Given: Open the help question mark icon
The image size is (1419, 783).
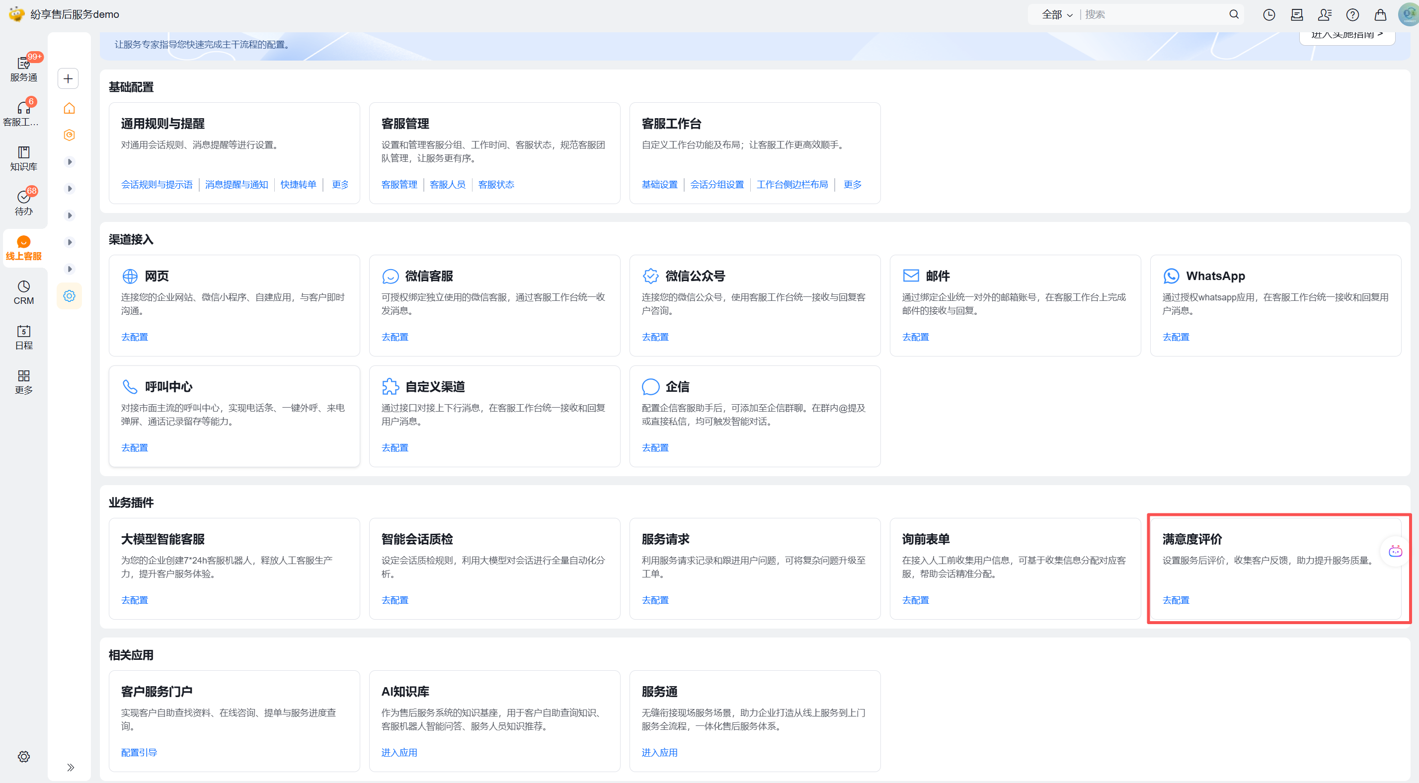Looking at the screenshot, I should tap(1352, 15).
